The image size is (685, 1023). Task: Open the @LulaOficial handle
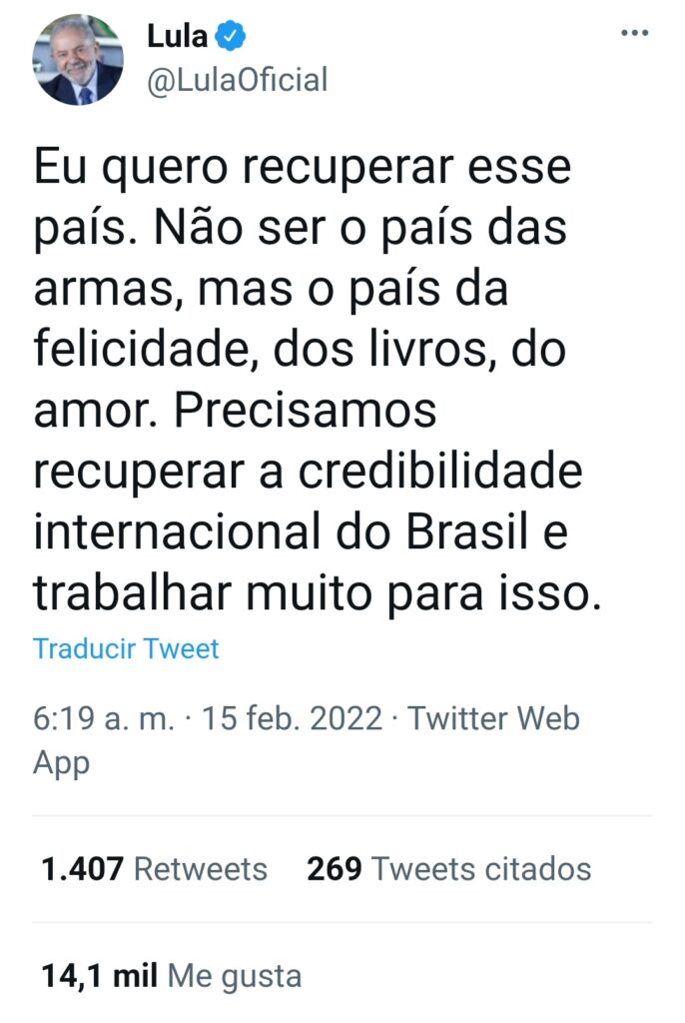coord(238,81)
